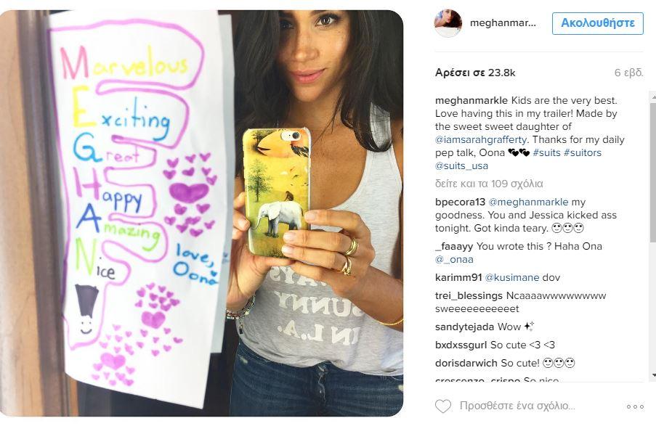Open the @iamsarahgrafferty mention
The width and height of the screenshot is (656, 426).
481,139
